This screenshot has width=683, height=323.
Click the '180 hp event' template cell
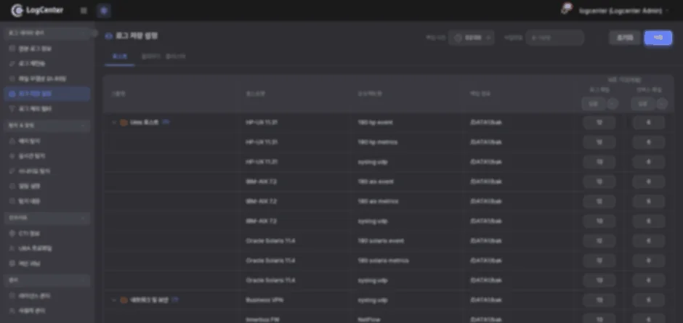tap(375, 123)
